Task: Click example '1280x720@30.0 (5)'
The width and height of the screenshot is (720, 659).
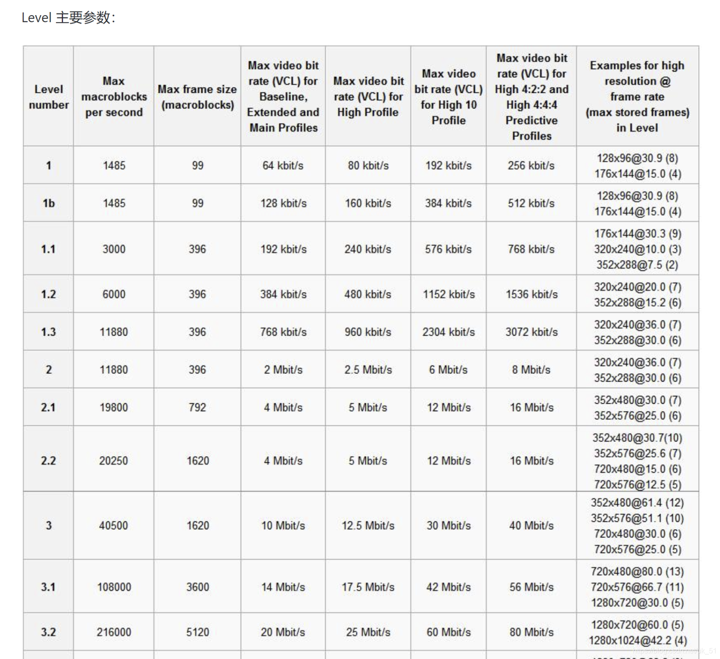Action: tap(637, 603)
